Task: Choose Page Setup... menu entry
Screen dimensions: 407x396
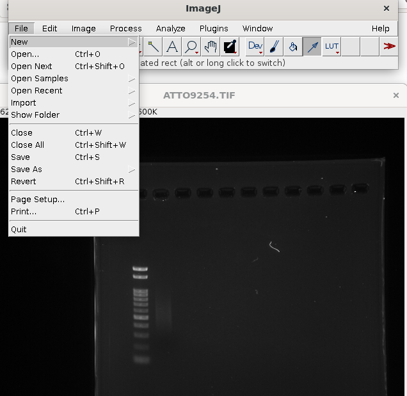Action: pyautogui.click(x=74, y=200)
